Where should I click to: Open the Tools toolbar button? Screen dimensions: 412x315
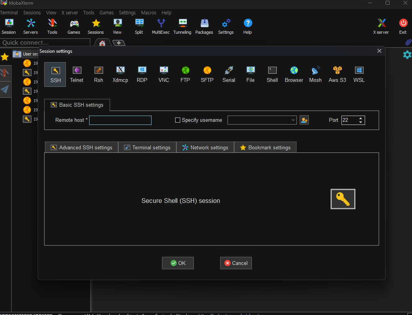point(52,26)
